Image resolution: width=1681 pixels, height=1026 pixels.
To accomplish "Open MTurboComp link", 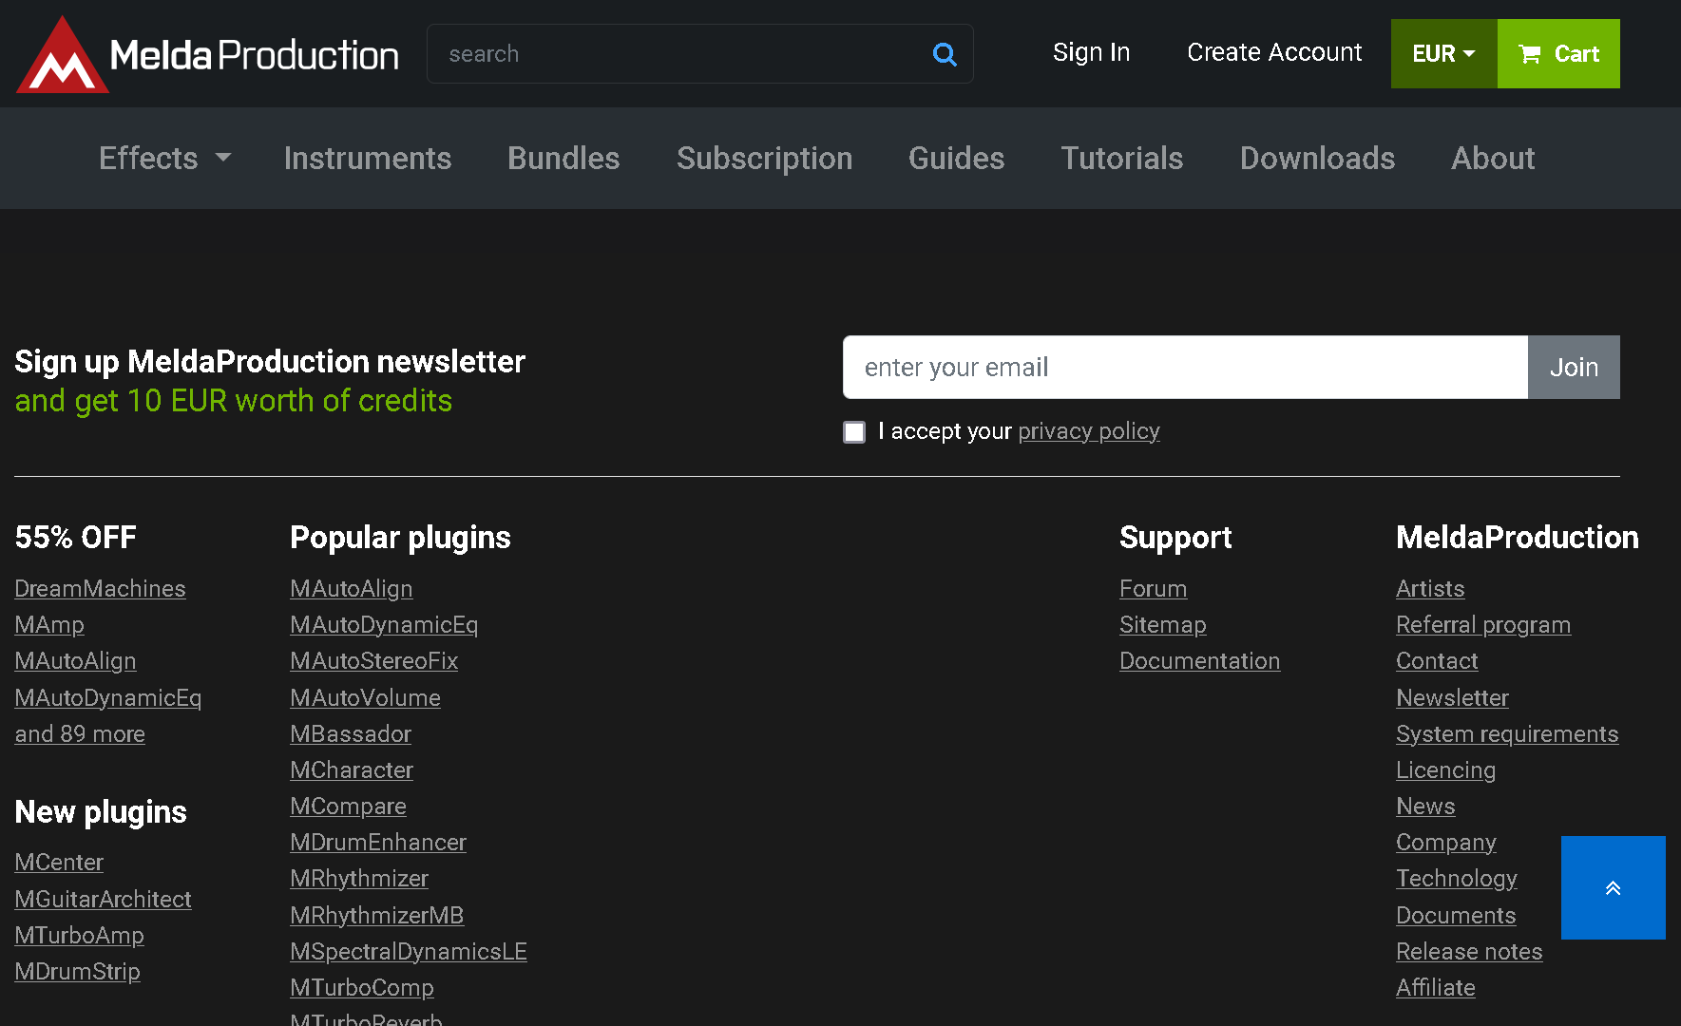I will (x=362, y=988).
